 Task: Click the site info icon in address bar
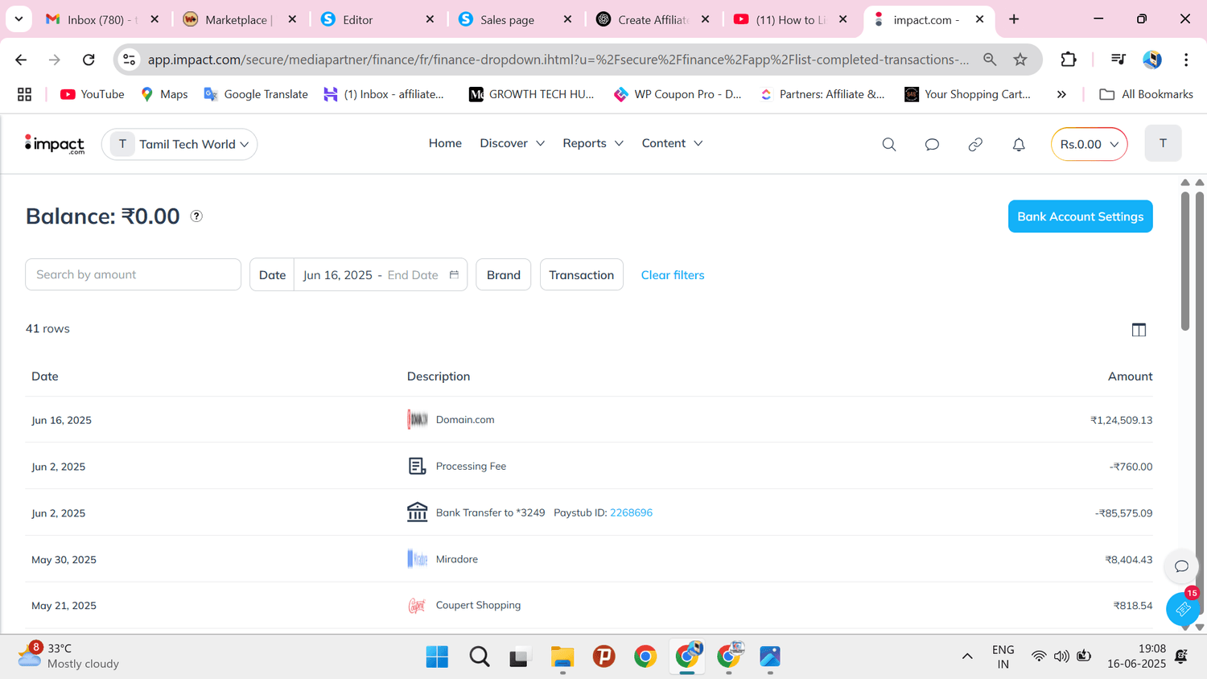[x=130, y=60]
